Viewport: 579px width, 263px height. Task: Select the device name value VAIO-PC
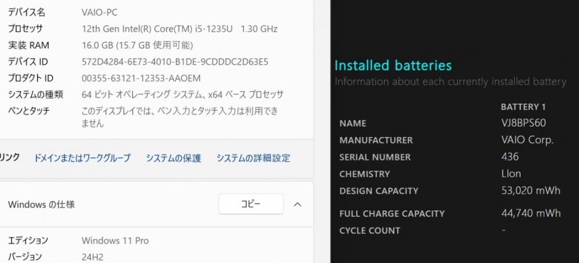pos(100,12)
